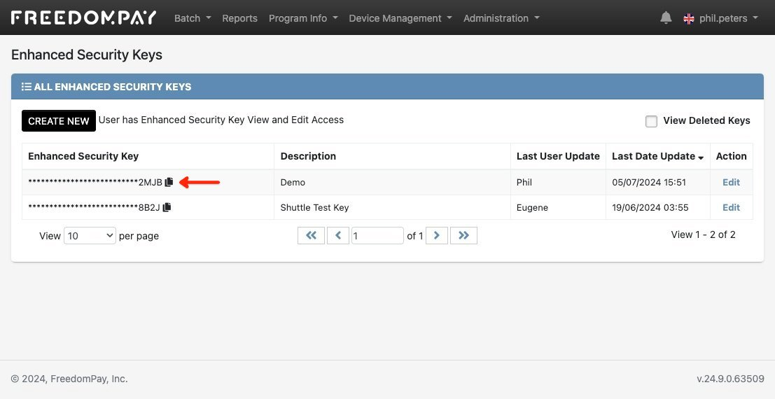775x399 pixels.
Task: Go to the previous page of results
Action: click(x=338, y=235)
